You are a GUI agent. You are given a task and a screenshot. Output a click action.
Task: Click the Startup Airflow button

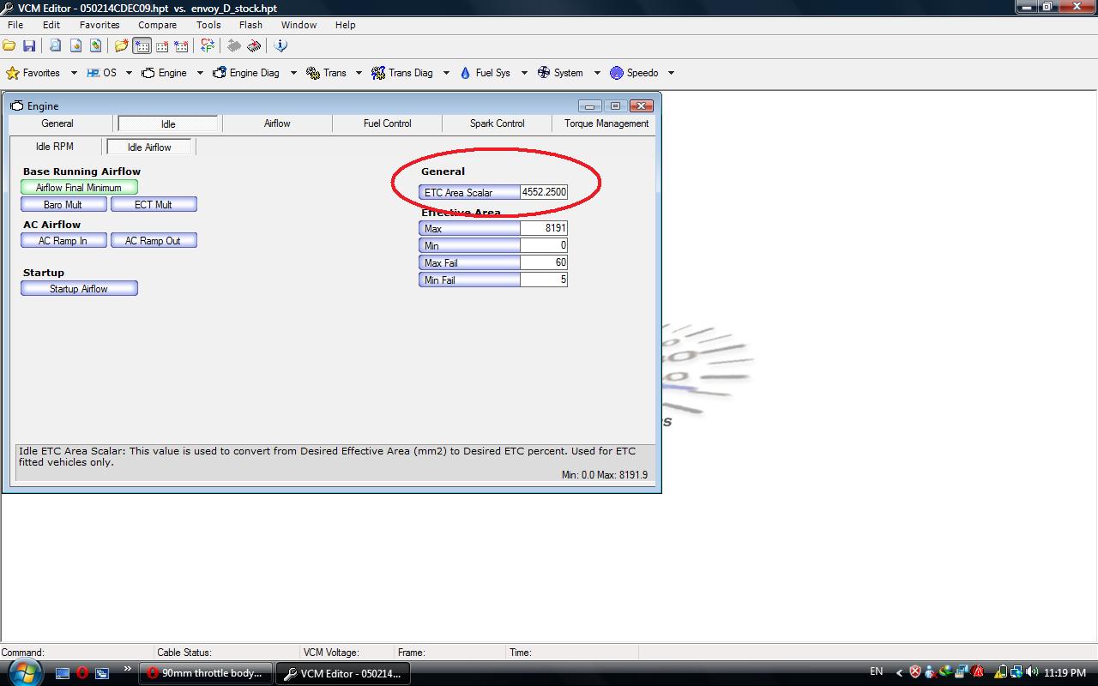coord(79,289)
